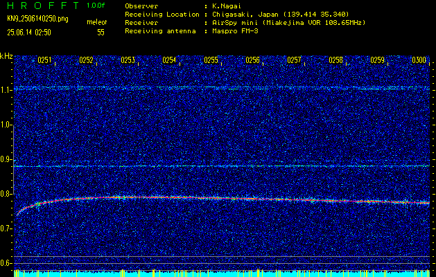Click the 1.0 frequency axis label

pos(5,125)
